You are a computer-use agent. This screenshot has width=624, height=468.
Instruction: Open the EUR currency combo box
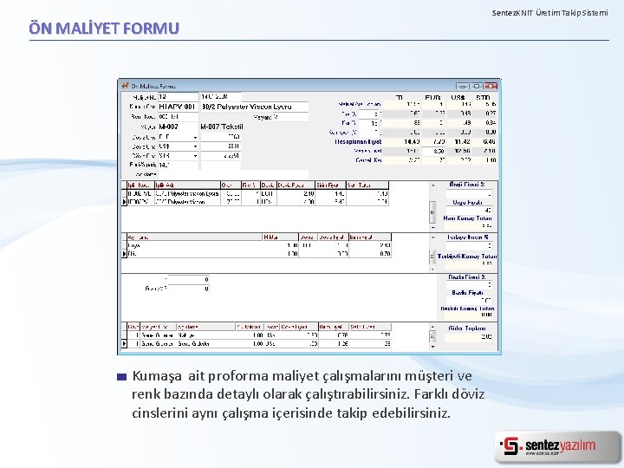179,137
